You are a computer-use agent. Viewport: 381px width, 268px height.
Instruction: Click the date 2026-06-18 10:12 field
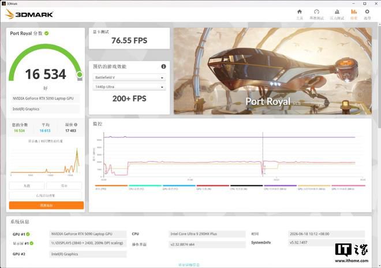(326, 234)
